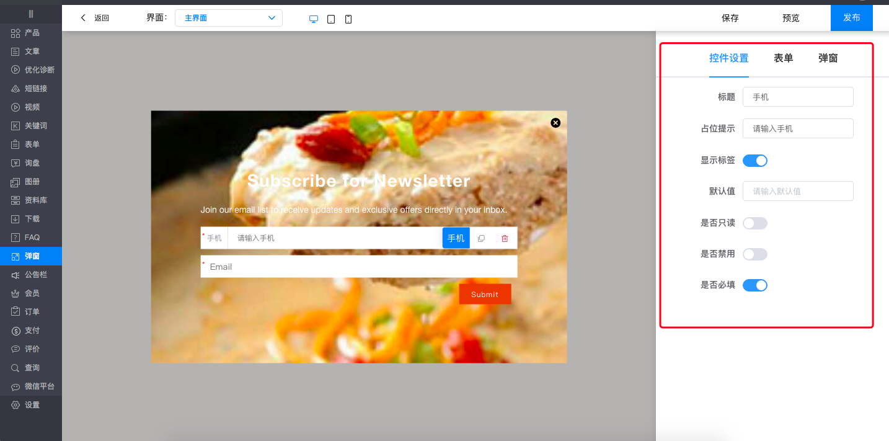Screen dimensions: 889x441
Task: Click 保存 to save changes
Action: pos(730,18)
